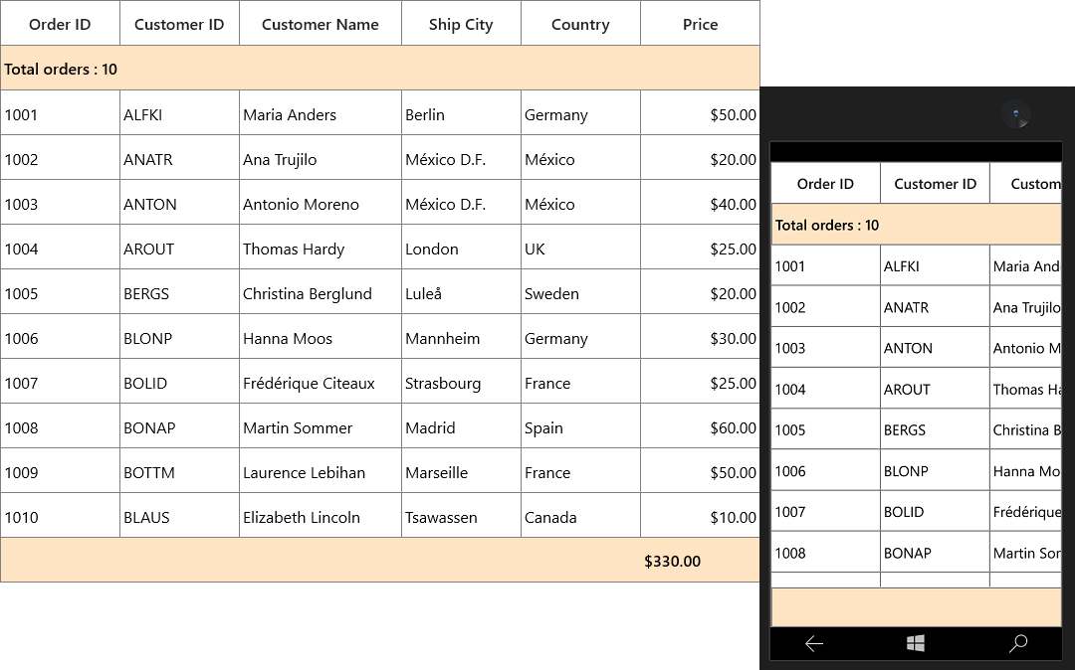Tap the phone Back arrow icon

[814, 643]
